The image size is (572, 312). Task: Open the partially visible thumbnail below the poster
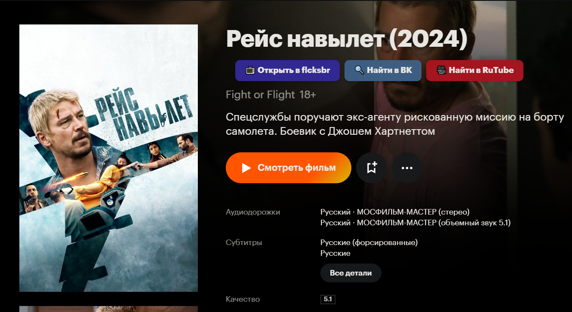click(x=108, y=309)
